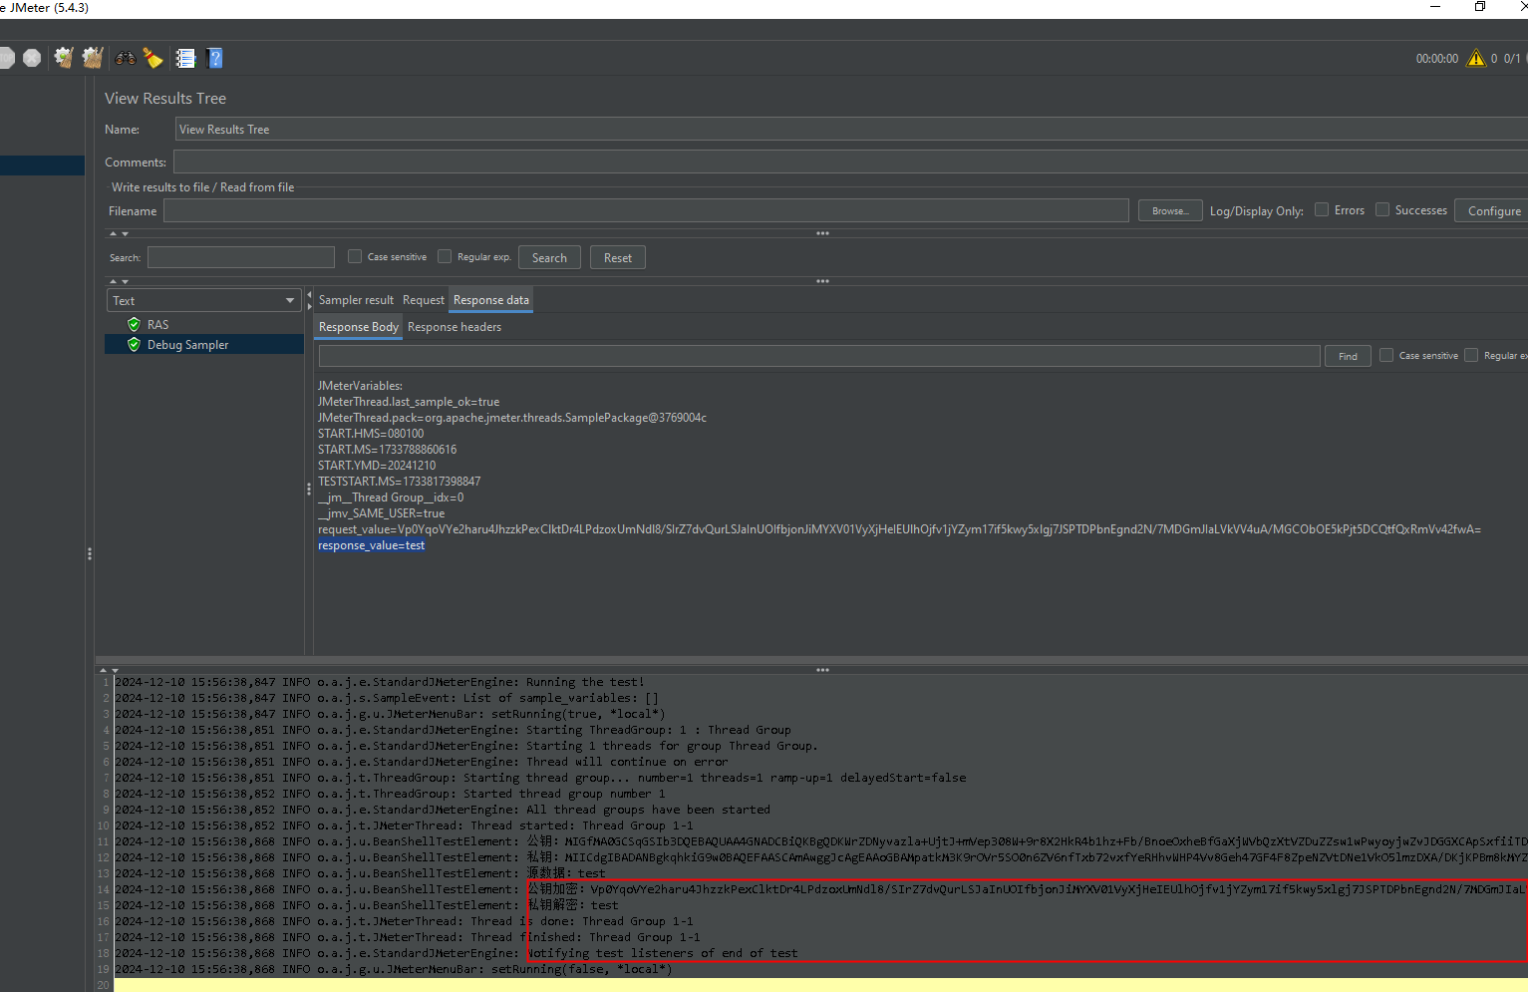Click the START.HMS=080100 line
This screenshot has width=1528, height=992.
click(371, 434)
